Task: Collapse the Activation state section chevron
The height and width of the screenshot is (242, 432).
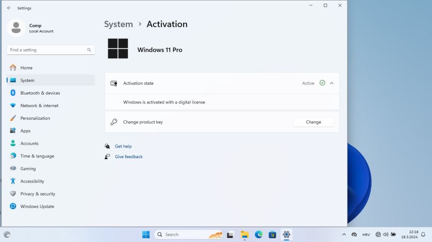Action: (332, 83)
